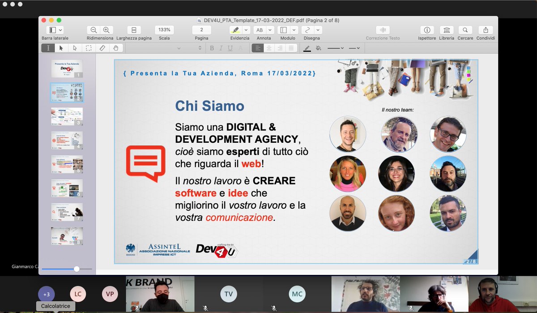Click the Chi Siamo heading
The width and height of the screenshot is (537, 313).
(x=210, y=106)
